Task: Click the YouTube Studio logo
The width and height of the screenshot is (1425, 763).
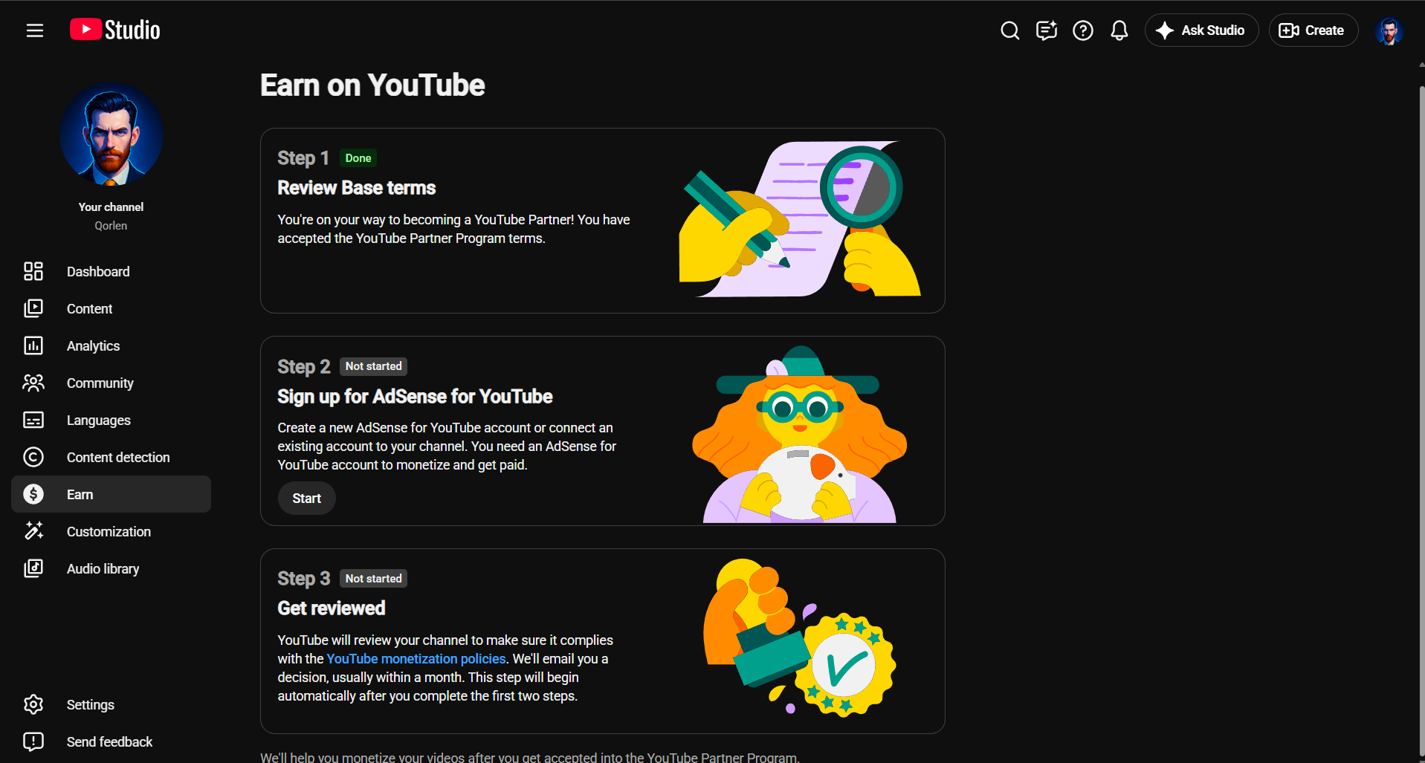Action: coord(115,30)
